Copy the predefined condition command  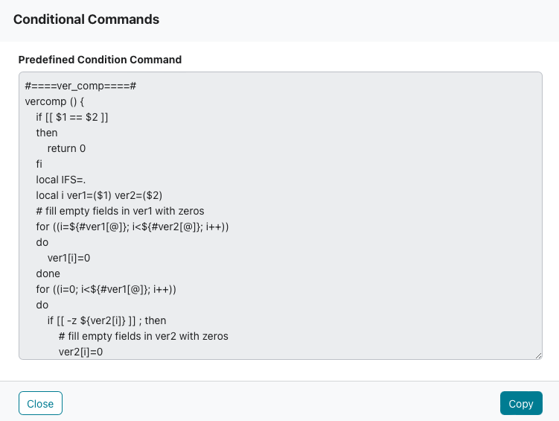click(521, 403)
